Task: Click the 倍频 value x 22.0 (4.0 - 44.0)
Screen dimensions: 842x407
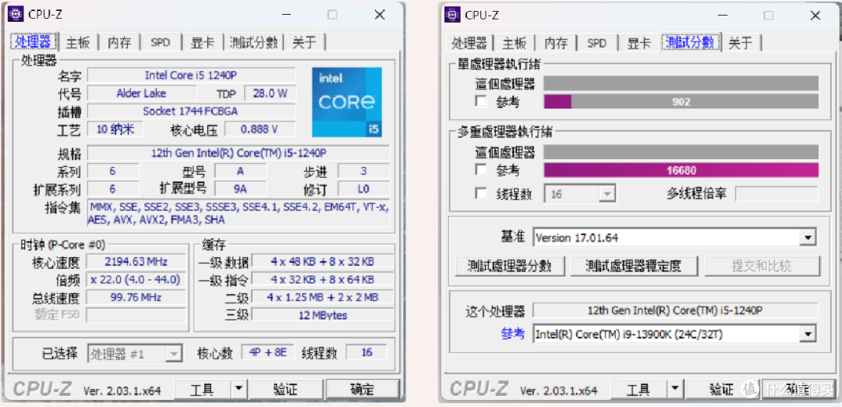Action: pyautogui.click(x=136, y=279)
